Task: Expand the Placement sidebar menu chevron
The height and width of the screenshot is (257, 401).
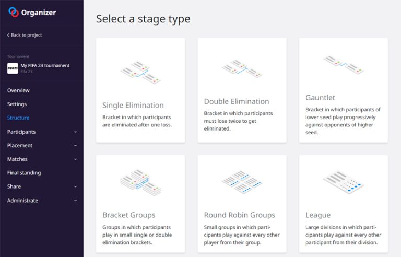Action: pos(76,146)
